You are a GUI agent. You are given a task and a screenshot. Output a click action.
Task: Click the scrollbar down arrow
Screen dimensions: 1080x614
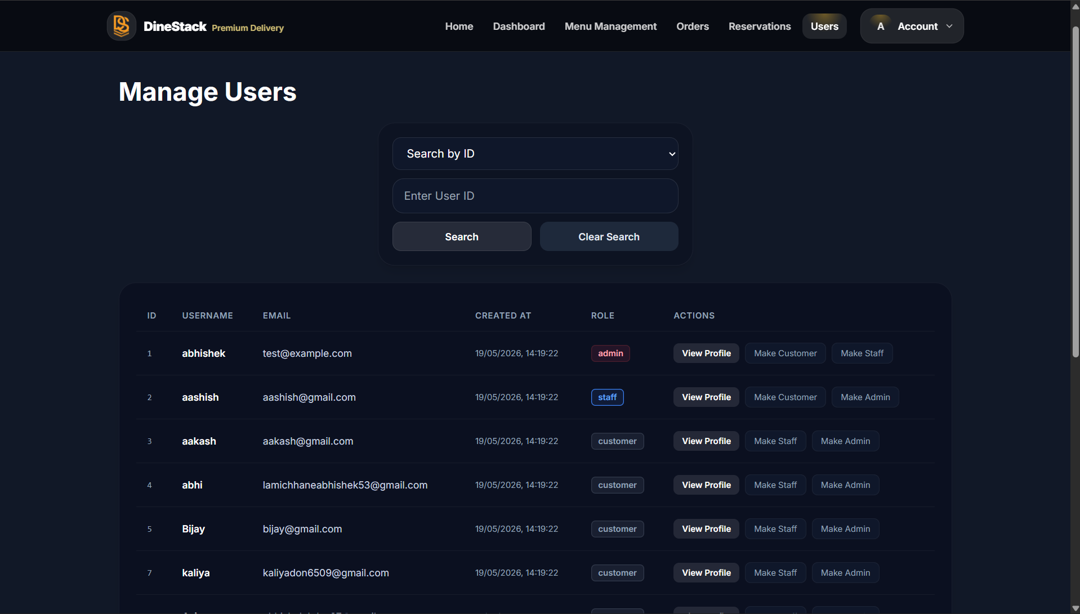click(1075, 608)
